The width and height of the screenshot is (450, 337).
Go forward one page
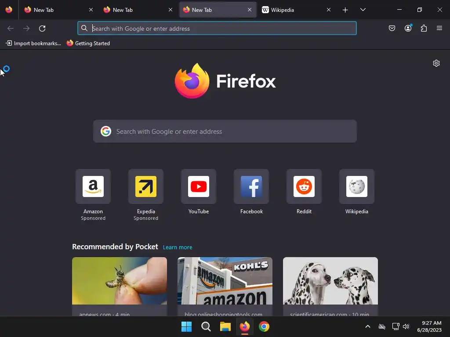tap(26, 29)
